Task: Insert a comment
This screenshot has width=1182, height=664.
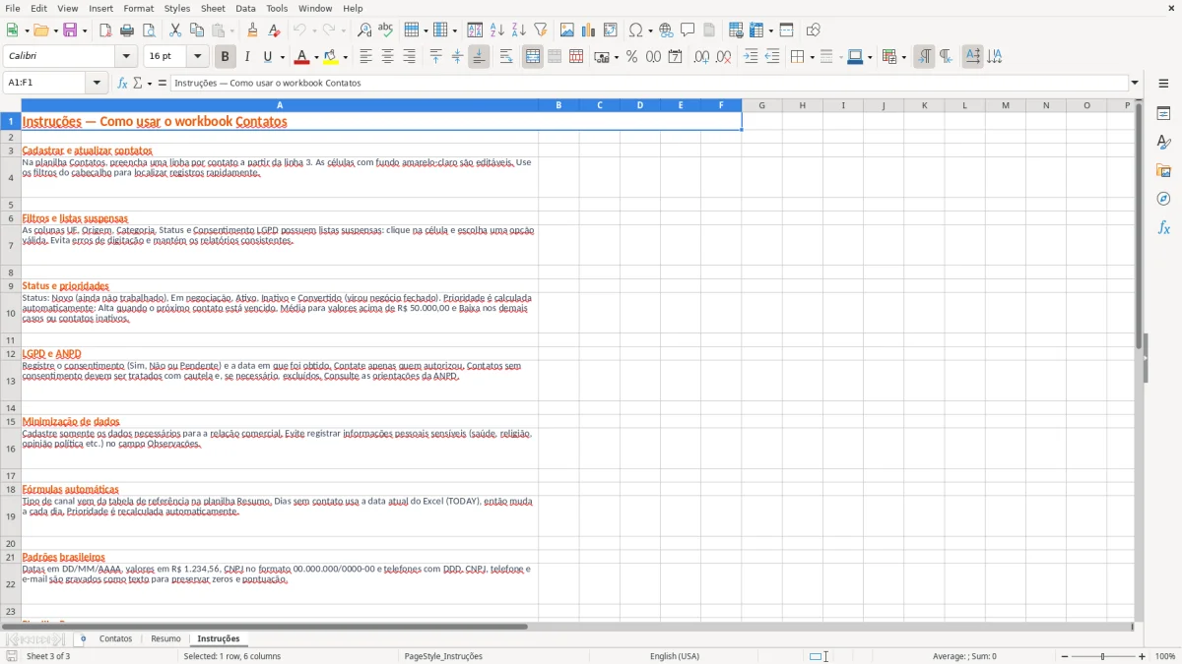Action: pos(688,30)
